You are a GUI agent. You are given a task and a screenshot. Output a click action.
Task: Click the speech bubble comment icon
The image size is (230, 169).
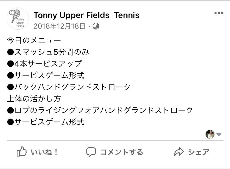pos(91,152)
